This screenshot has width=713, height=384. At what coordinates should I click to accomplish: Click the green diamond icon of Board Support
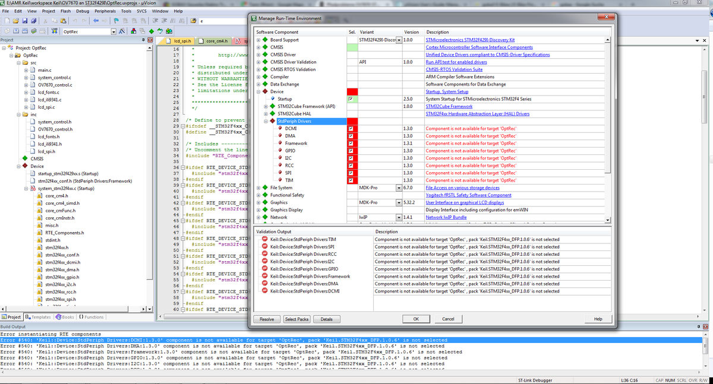click(x=264, y=40)
